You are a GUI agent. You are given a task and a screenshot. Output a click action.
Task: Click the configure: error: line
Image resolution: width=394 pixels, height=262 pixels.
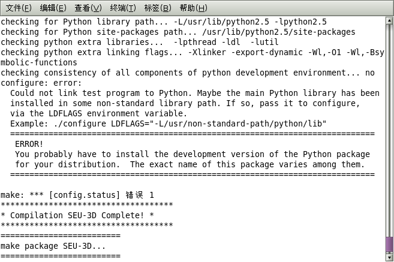[41, 83]
